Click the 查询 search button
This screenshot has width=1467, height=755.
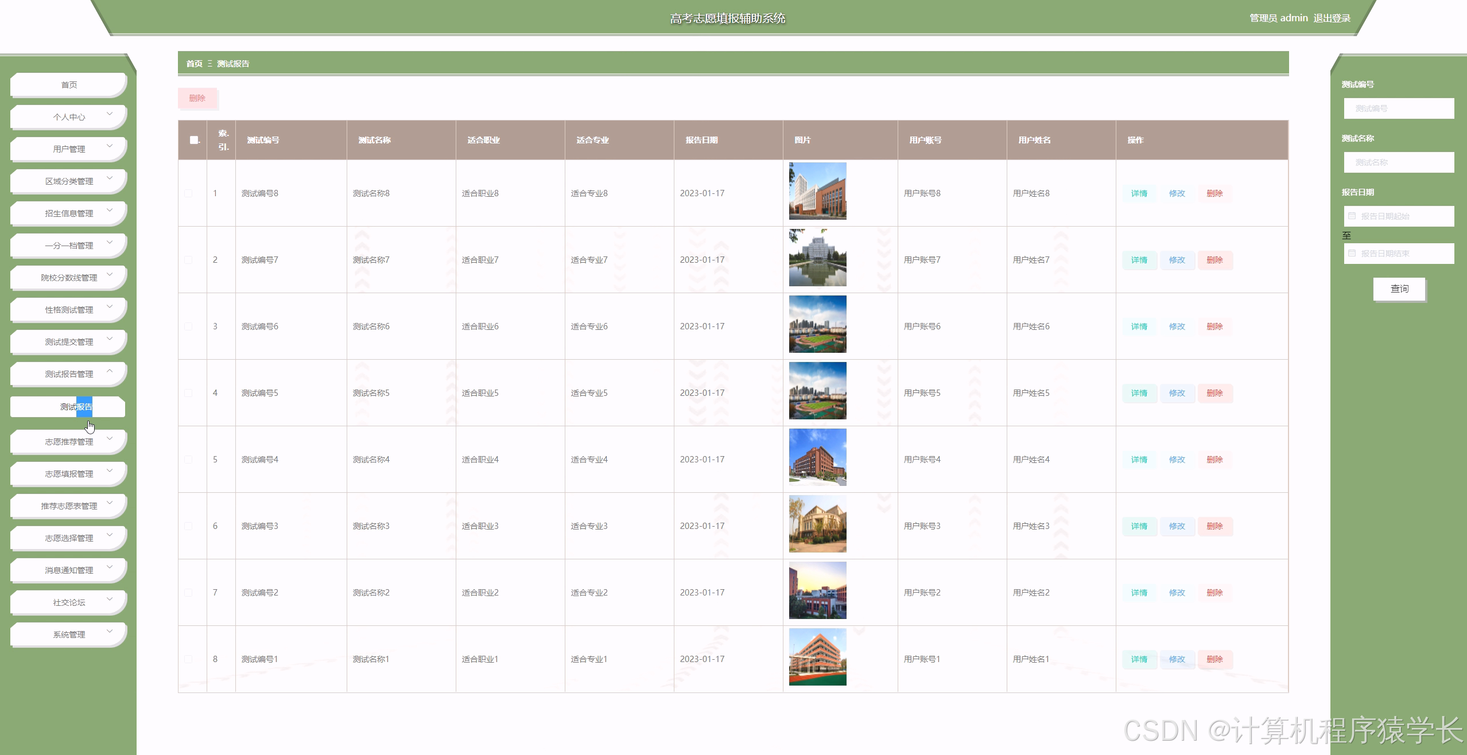click(1399, 289)
